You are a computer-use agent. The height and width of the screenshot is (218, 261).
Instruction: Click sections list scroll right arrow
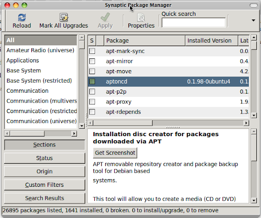click(x=74, y=133)
